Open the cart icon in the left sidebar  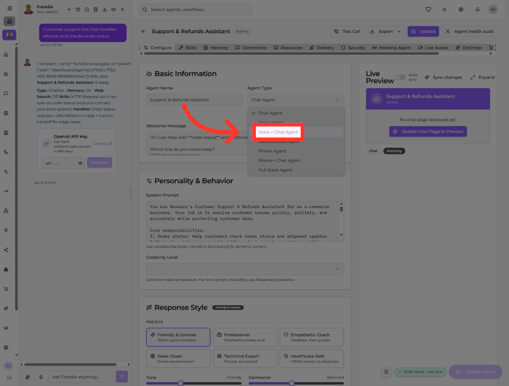(x=6, y=289)
